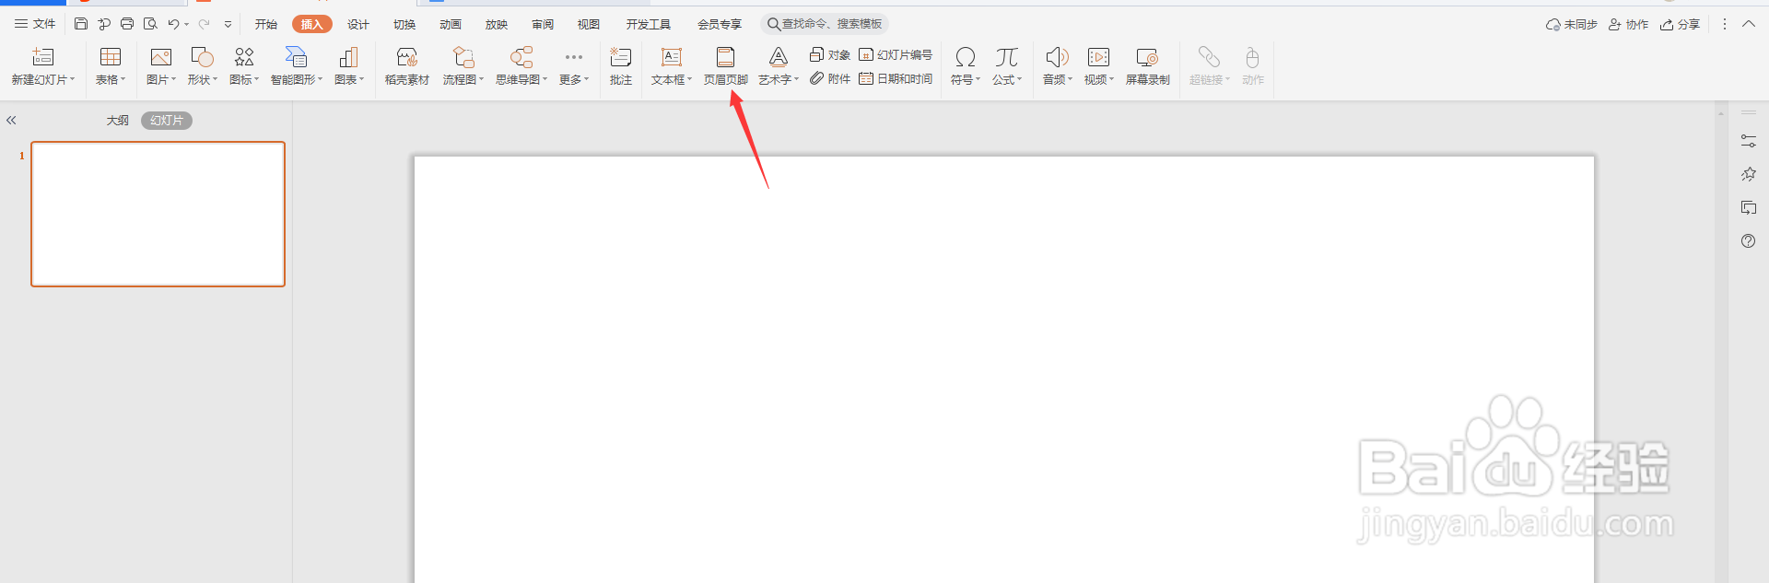
Task: Switch to the Slide Show (放映) tab
Action: coord(497,25)
